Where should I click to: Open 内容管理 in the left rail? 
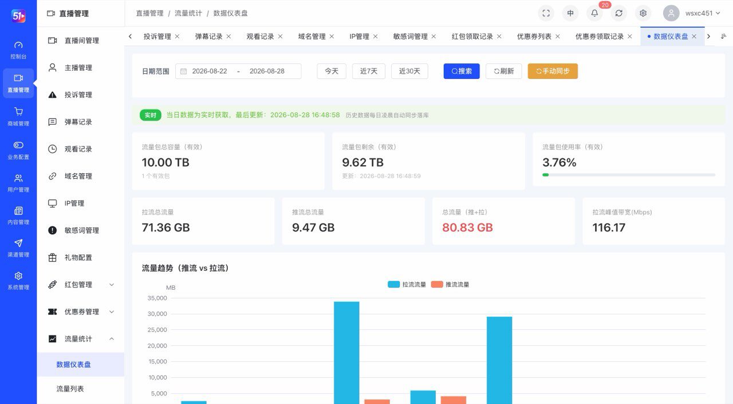click(x=18, y=215)
